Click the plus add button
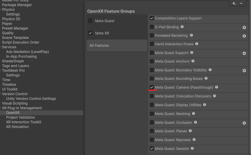Viewport: 251px width, 155px height. (x=234, y=4)
